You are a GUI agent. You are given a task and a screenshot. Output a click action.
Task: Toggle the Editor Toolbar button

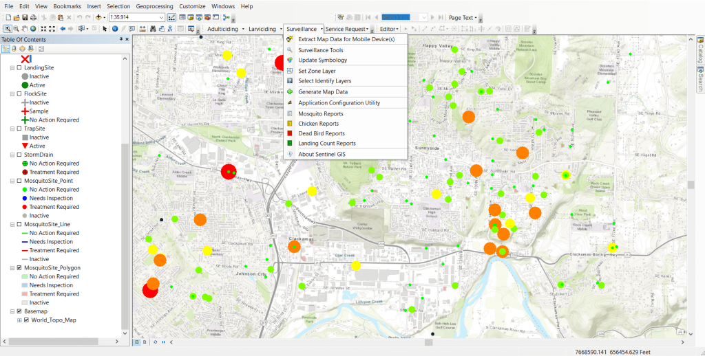point(171,17)
